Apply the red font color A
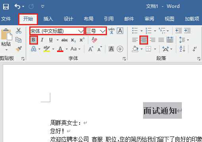Screen dimensions: 202x142 pyautogui.click(x=60, y=49)
